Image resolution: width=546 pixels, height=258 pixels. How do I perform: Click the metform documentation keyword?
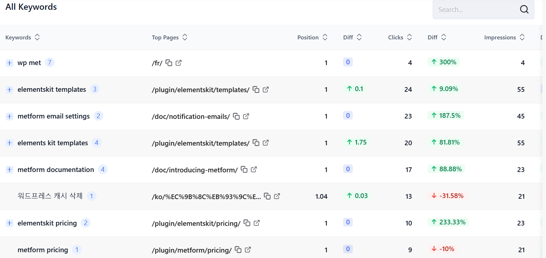56,170
